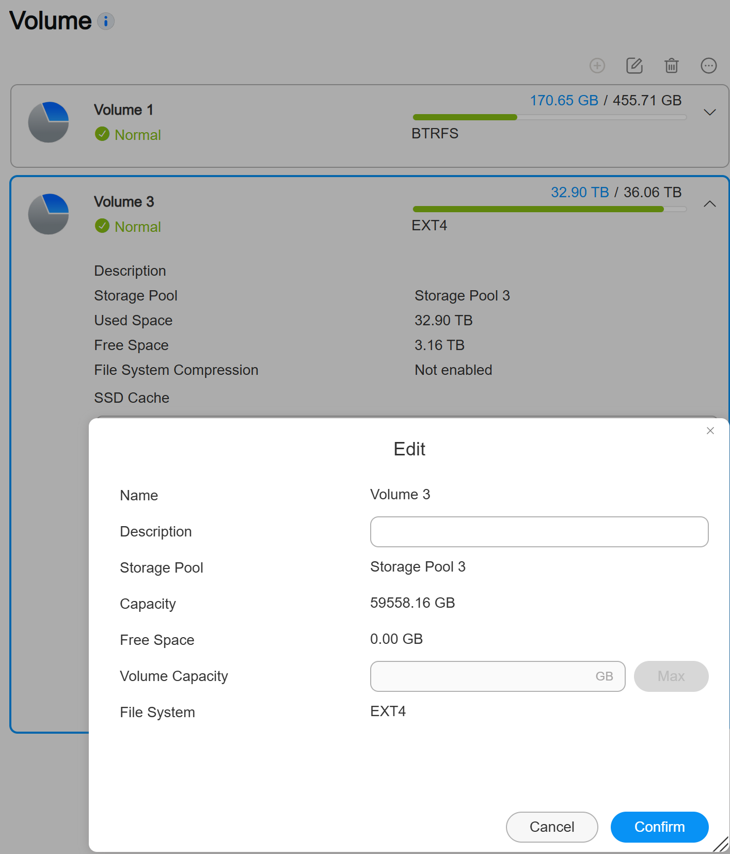Open the more options ellipsis icon
Screen dimensions: 730x854
click(x=709, y=66)
